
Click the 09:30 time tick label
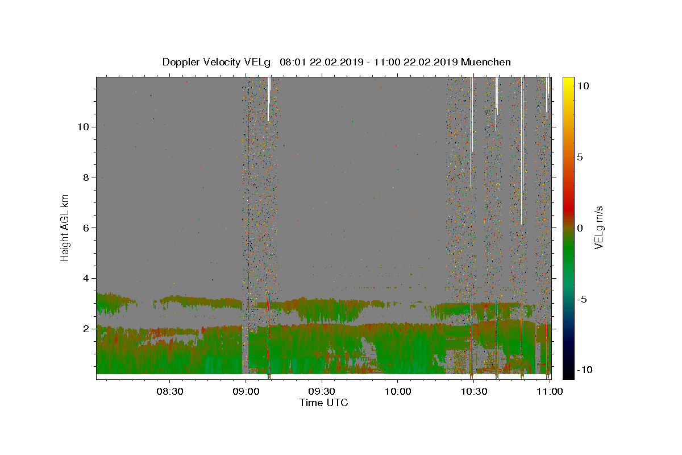(322, 391)
